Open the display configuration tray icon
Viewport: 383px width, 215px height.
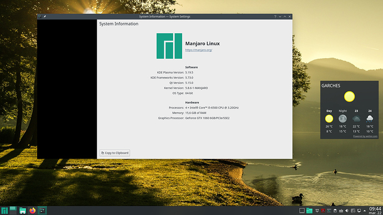click(359, 211)
